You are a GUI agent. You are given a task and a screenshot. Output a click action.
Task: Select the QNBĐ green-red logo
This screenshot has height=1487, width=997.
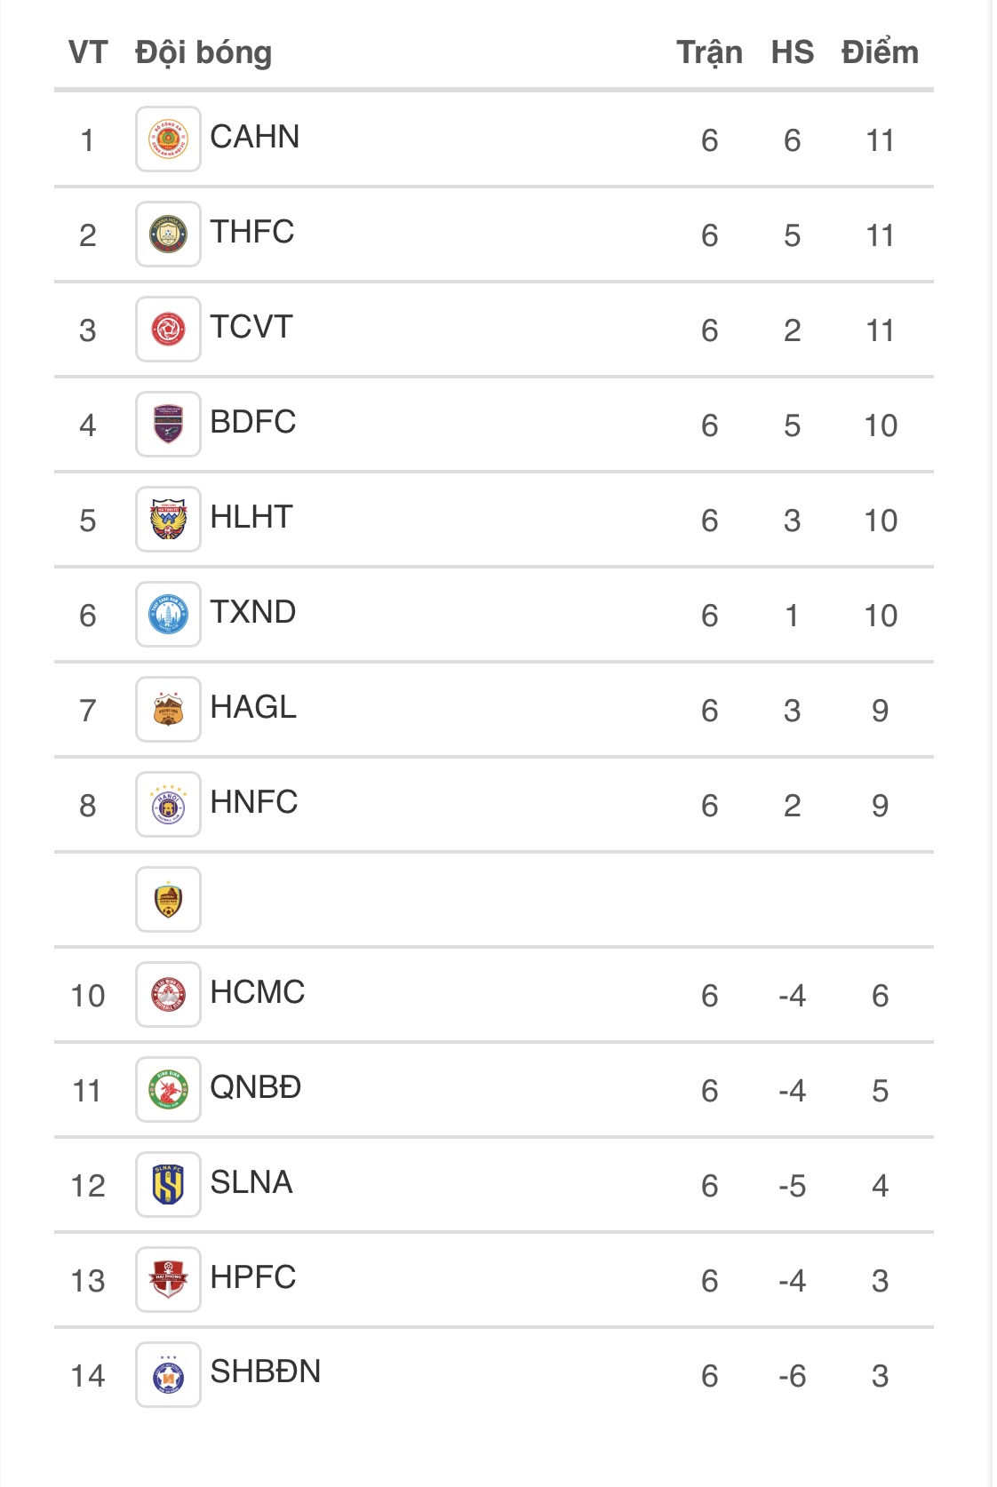[168, 1090]
